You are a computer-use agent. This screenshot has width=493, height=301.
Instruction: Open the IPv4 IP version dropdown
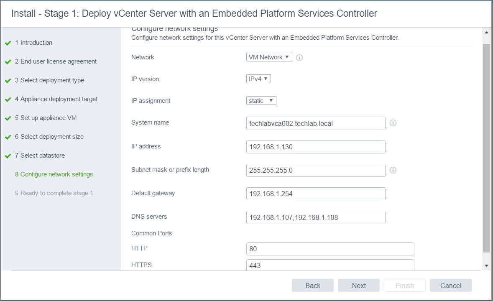click(x=258, y=79)
